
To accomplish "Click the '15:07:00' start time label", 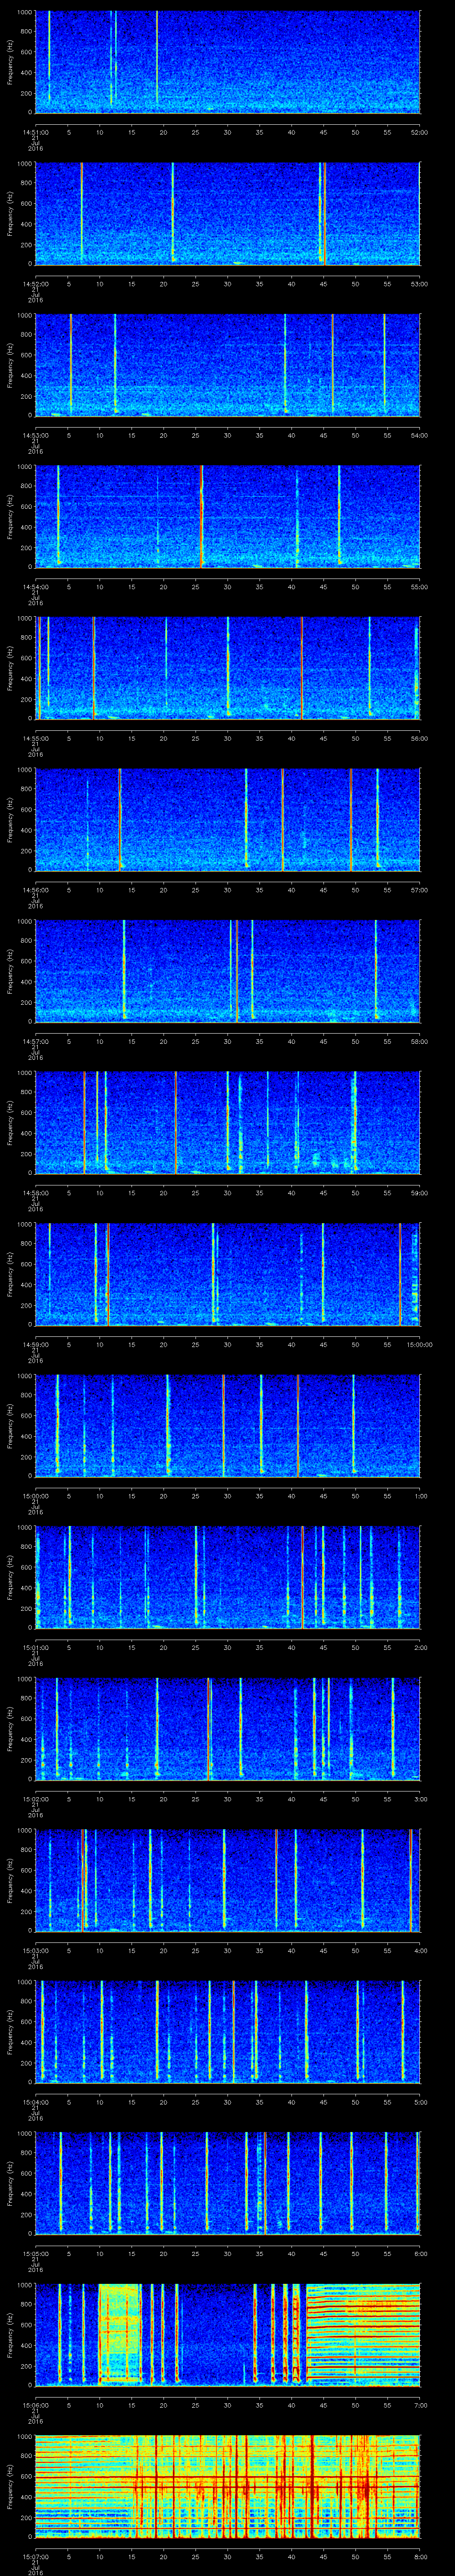I will (36, 2556).
